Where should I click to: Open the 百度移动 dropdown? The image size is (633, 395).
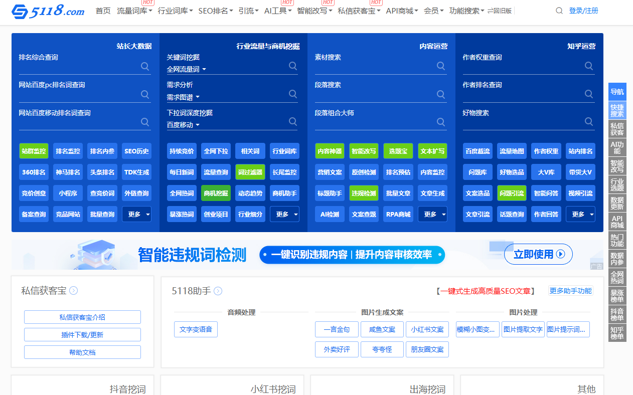pos(183,125)
